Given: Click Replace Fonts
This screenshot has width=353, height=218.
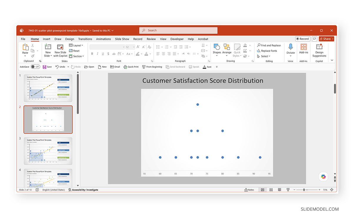Looking at the screenshot, I should [267, 51].
